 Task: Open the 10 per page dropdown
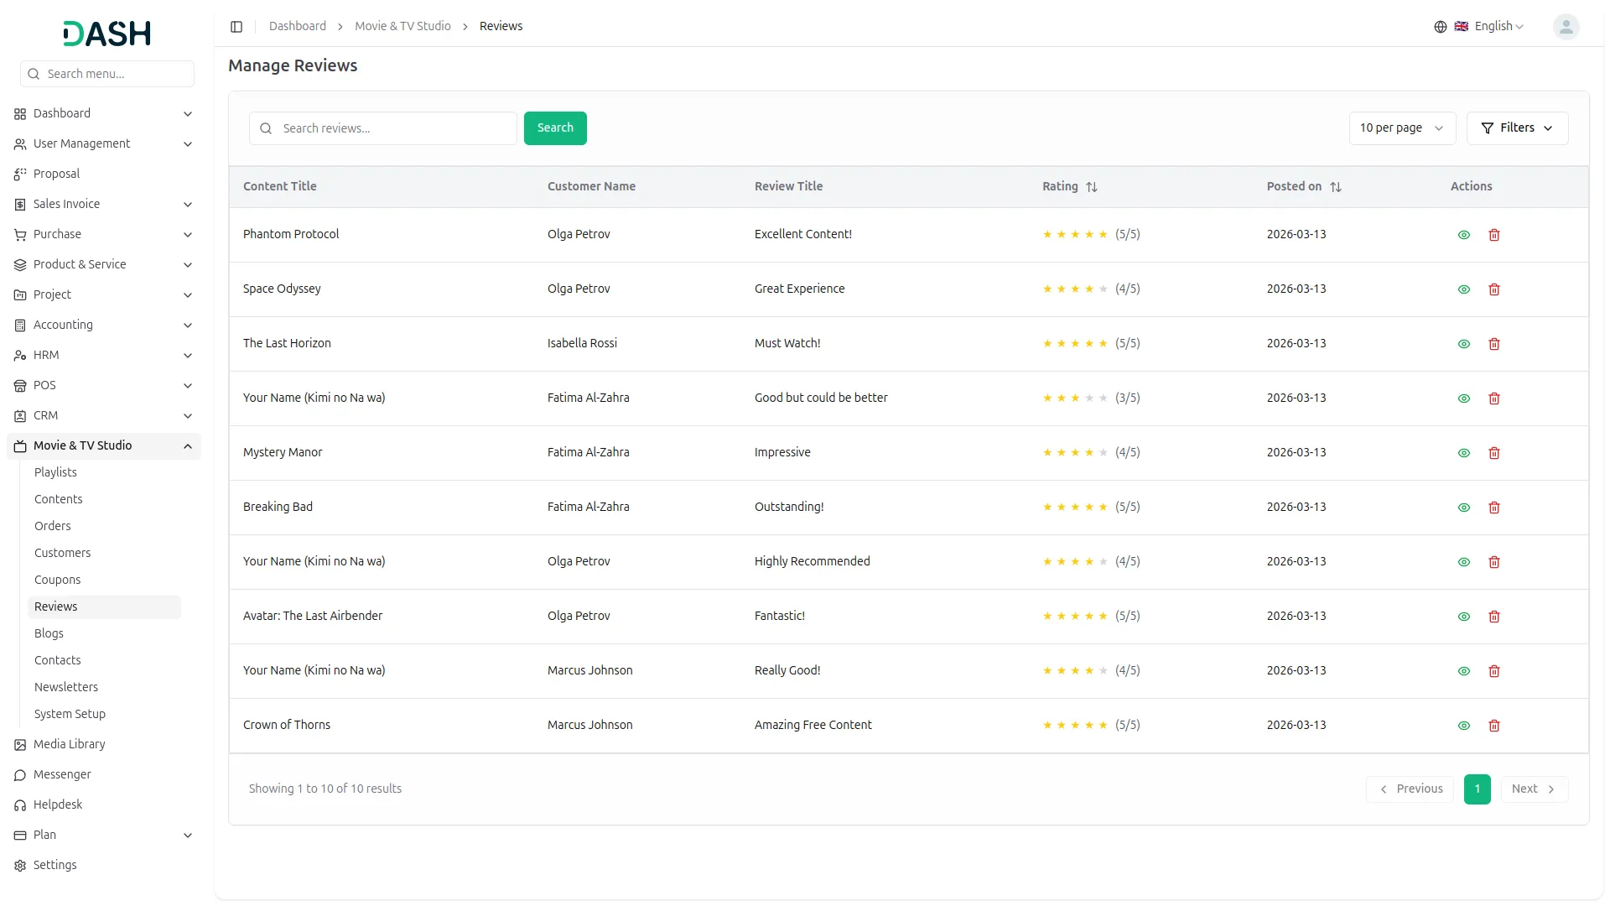(x=1401, y=128)
